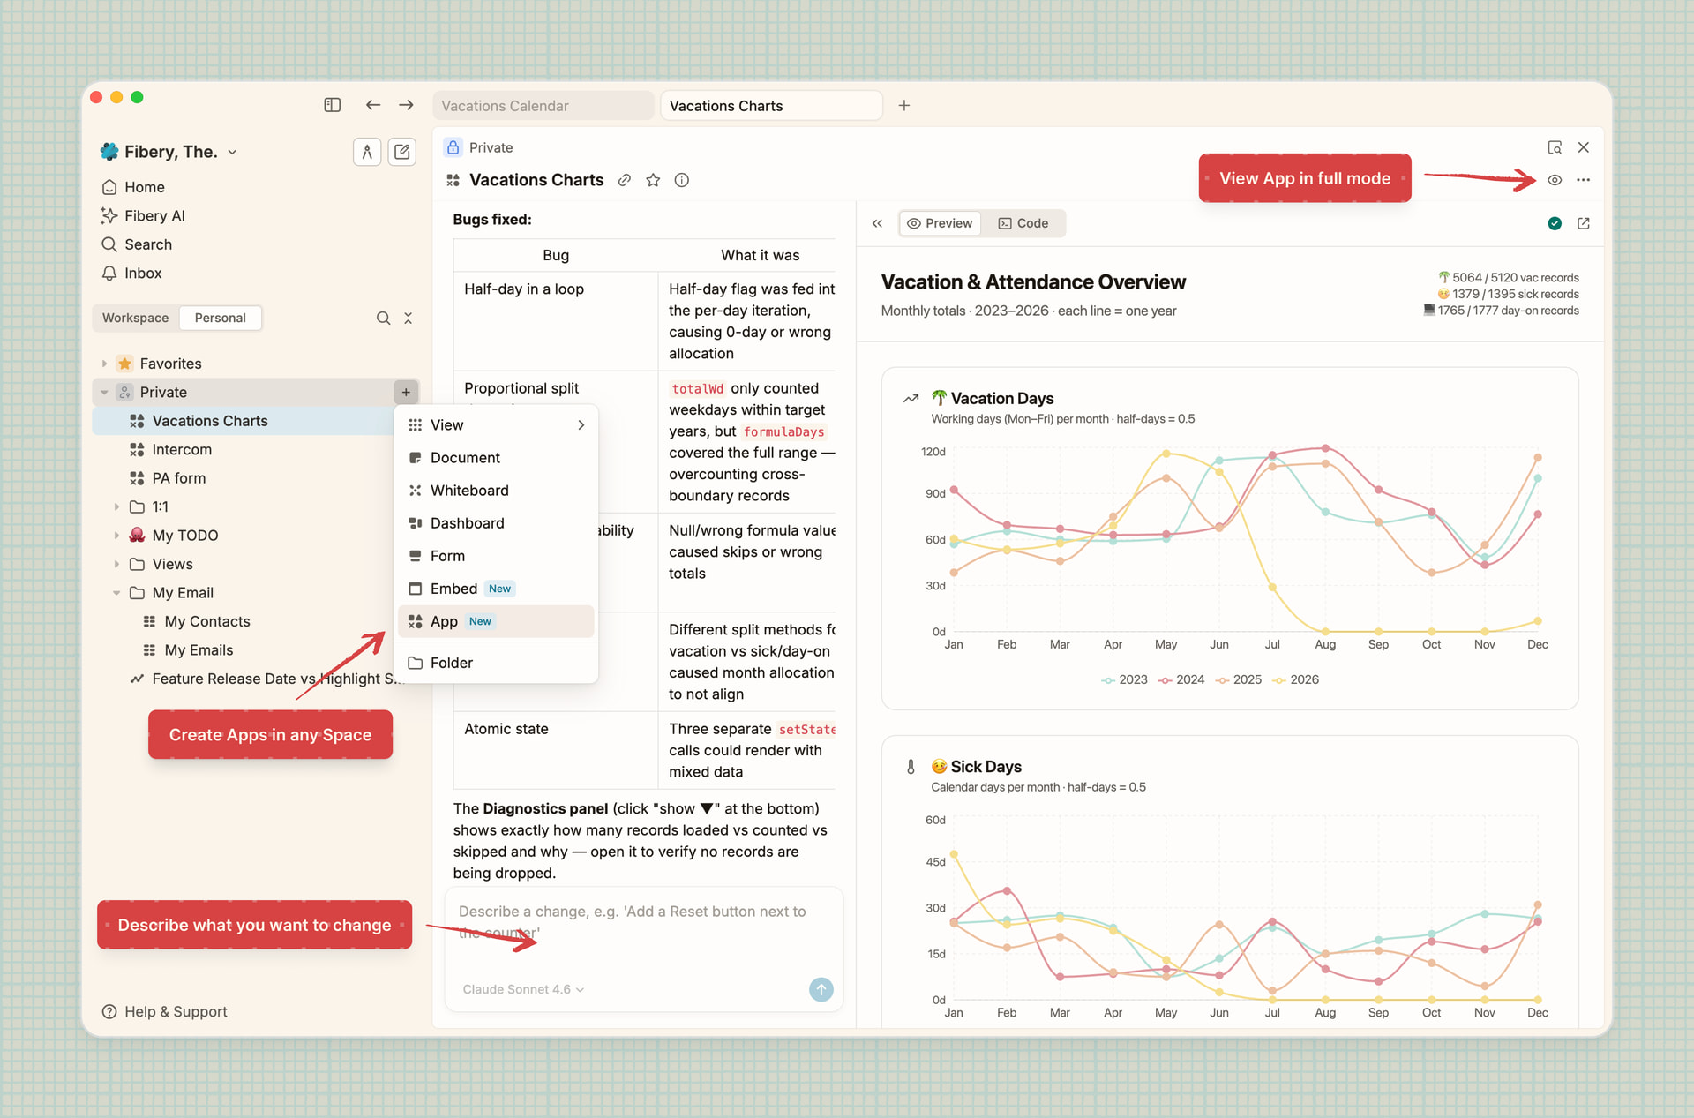Open the three-dot more options menu
1694x1118 pixels.
[x=1584, y=180]
